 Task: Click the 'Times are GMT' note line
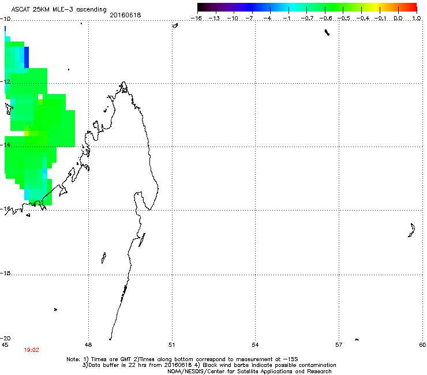tap(182, 359)
